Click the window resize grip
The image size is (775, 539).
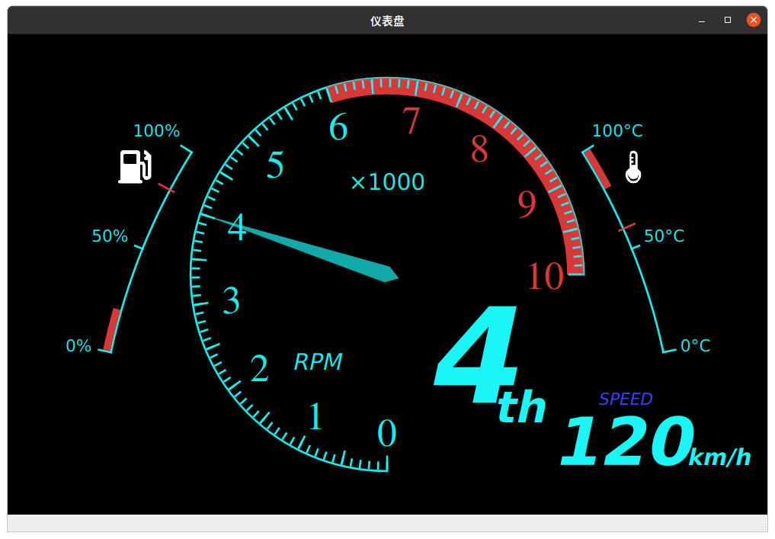tap(763, 527)
